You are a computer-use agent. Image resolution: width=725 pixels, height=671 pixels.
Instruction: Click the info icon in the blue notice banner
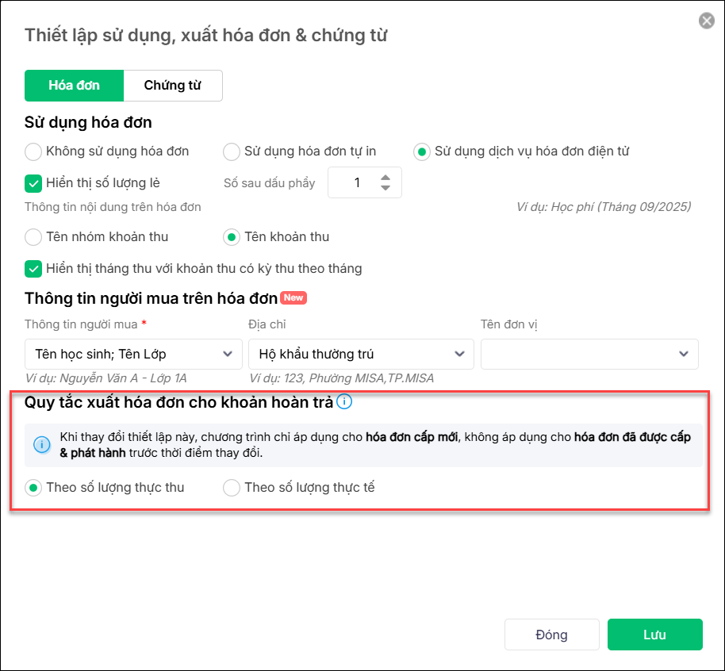[42, 445]
